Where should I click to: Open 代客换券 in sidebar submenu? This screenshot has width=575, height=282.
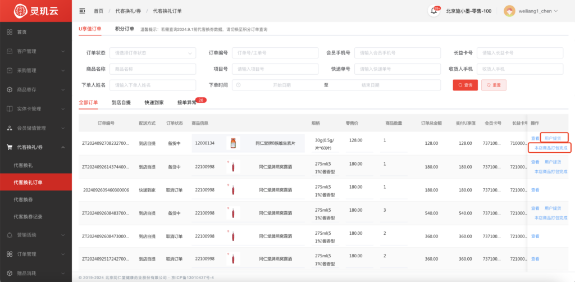(23, 199)
